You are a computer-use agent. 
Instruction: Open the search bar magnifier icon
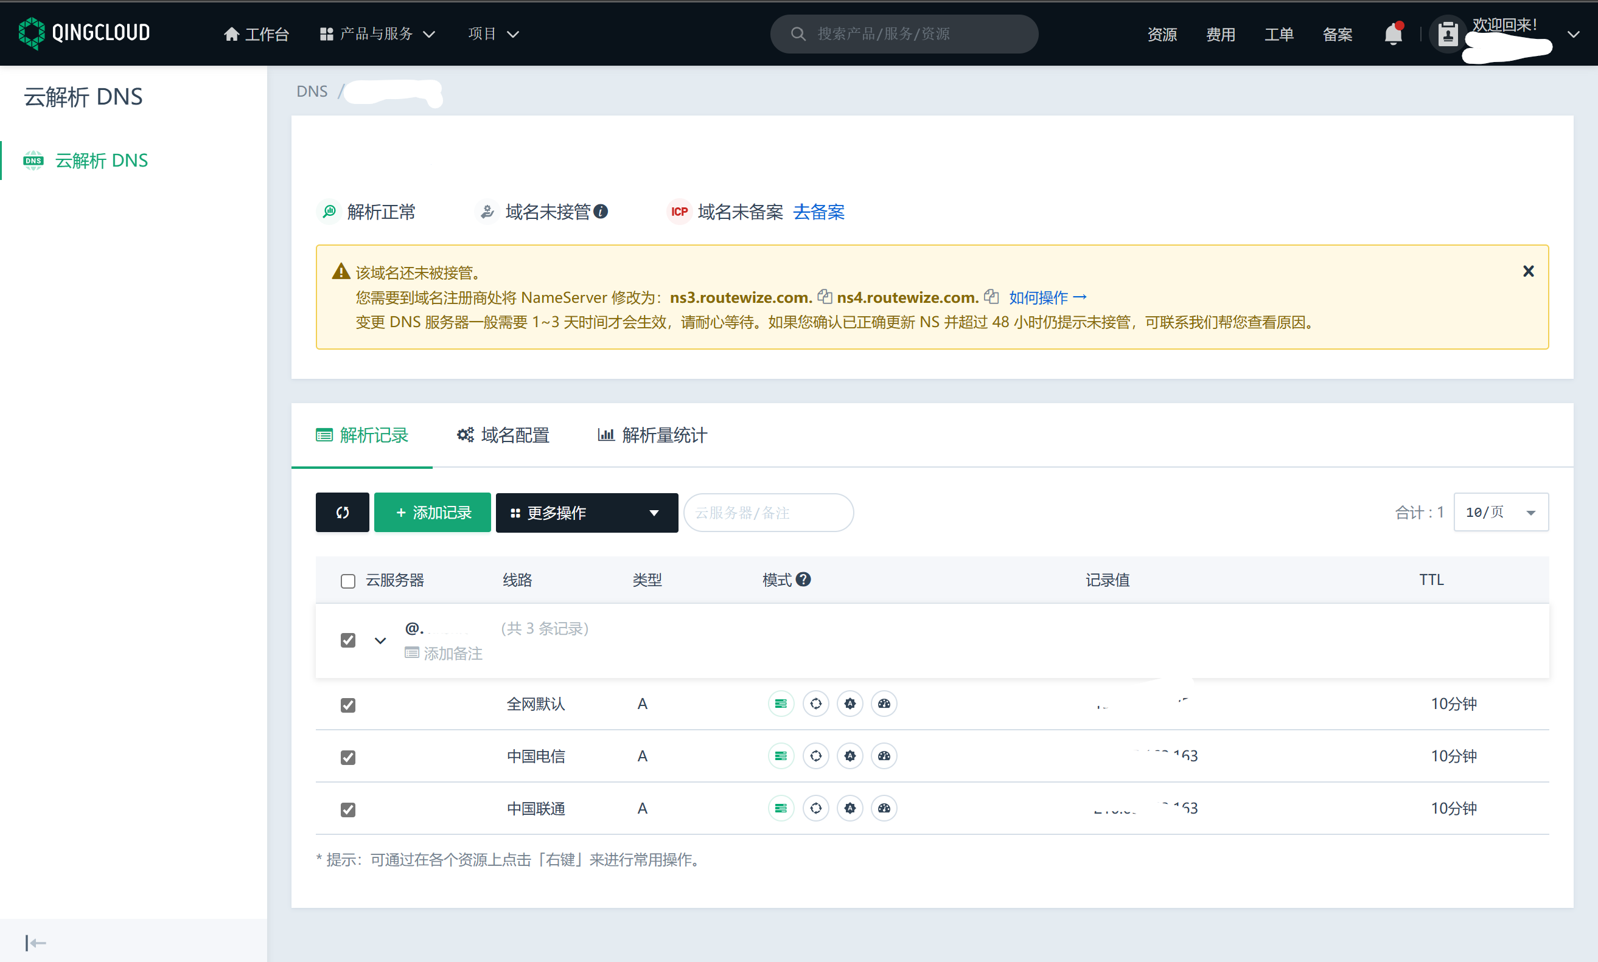pyautogui.click(x=798, y=33)
